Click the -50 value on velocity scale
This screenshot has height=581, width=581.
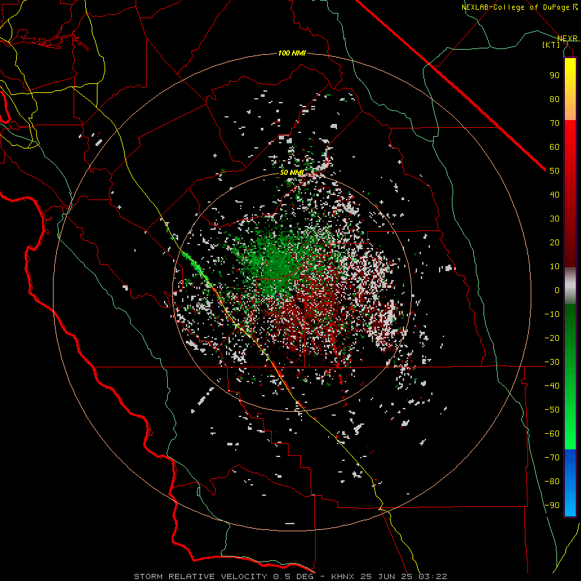552,410
